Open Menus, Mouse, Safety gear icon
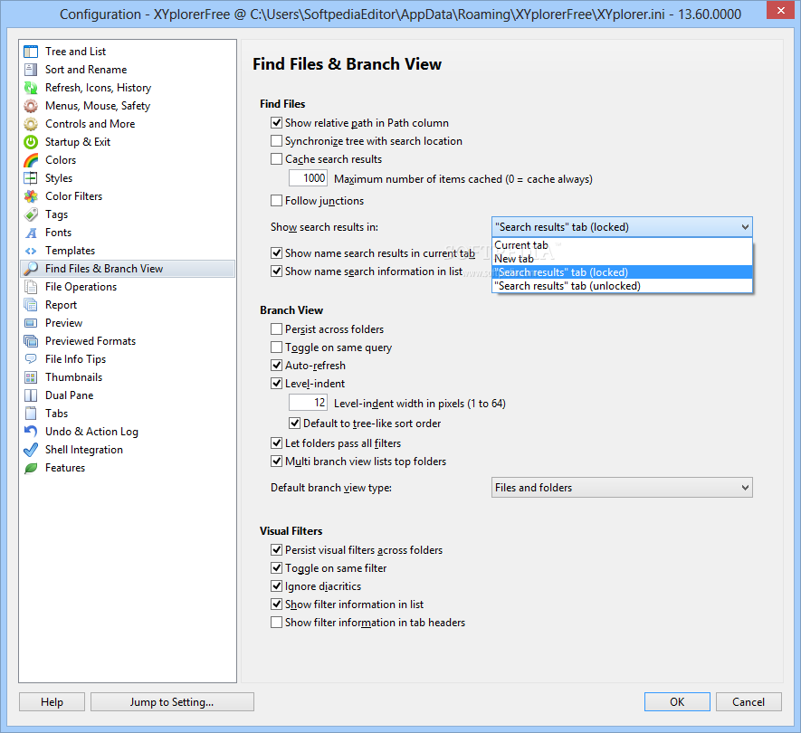 pyautogui.click(x=31, y=106)
